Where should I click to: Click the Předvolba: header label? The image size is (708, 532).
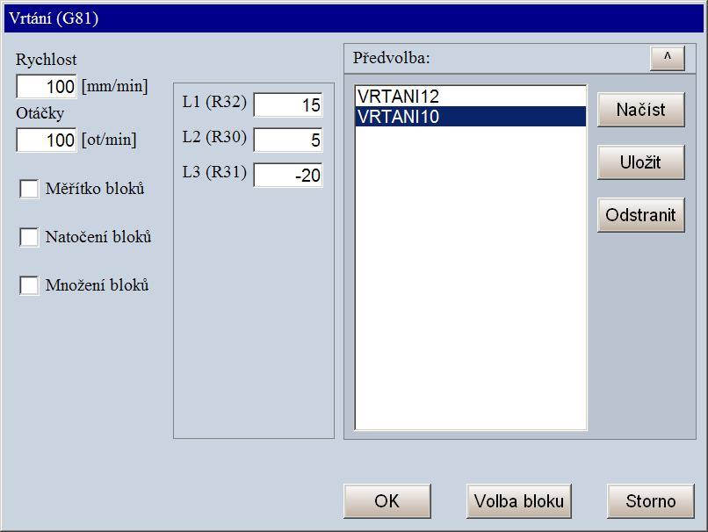[x=391, y=58]
